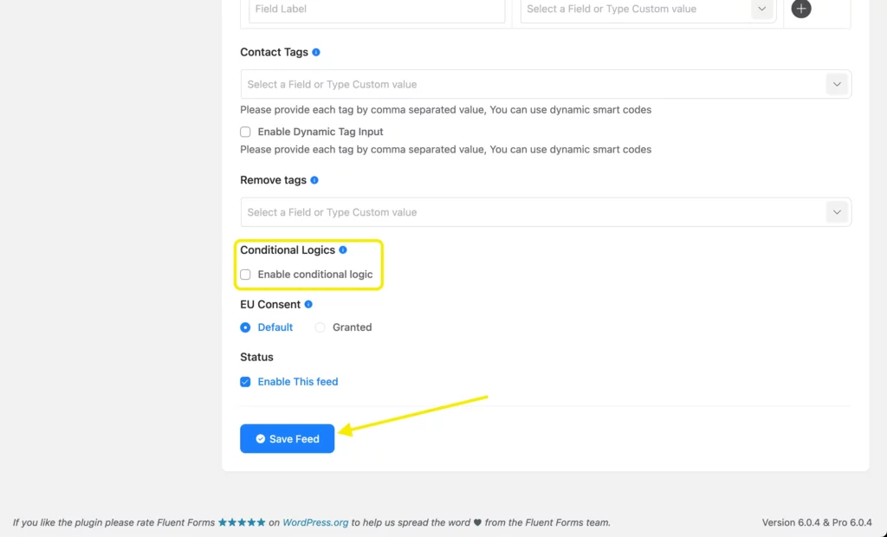Select the Default EU Consent option
This screenshot has width=887, height=537.
245,327
